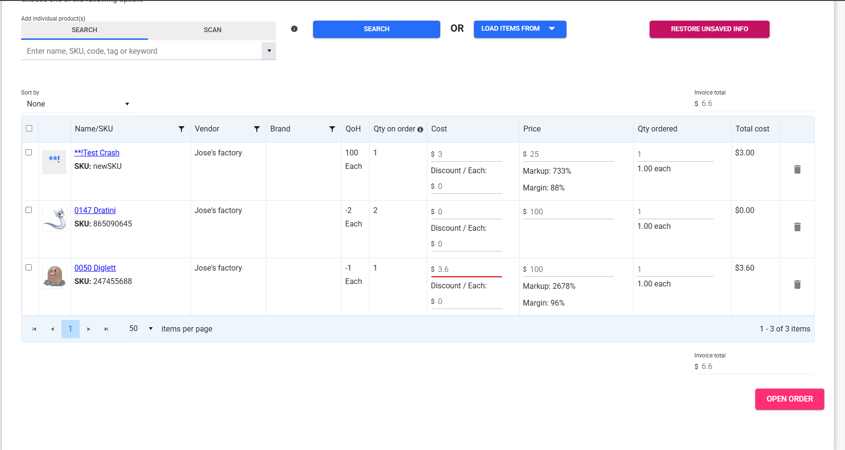Click the Open Order button

[x=789, y=399]
